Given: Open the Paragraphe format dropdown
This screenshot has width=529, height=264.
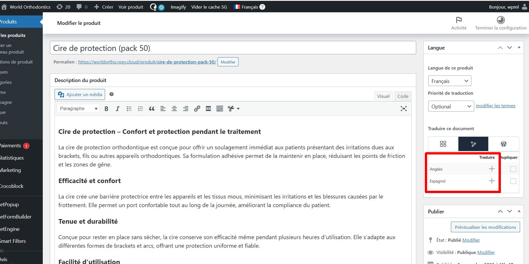Looking at the screenshot, I should point(78,109).
